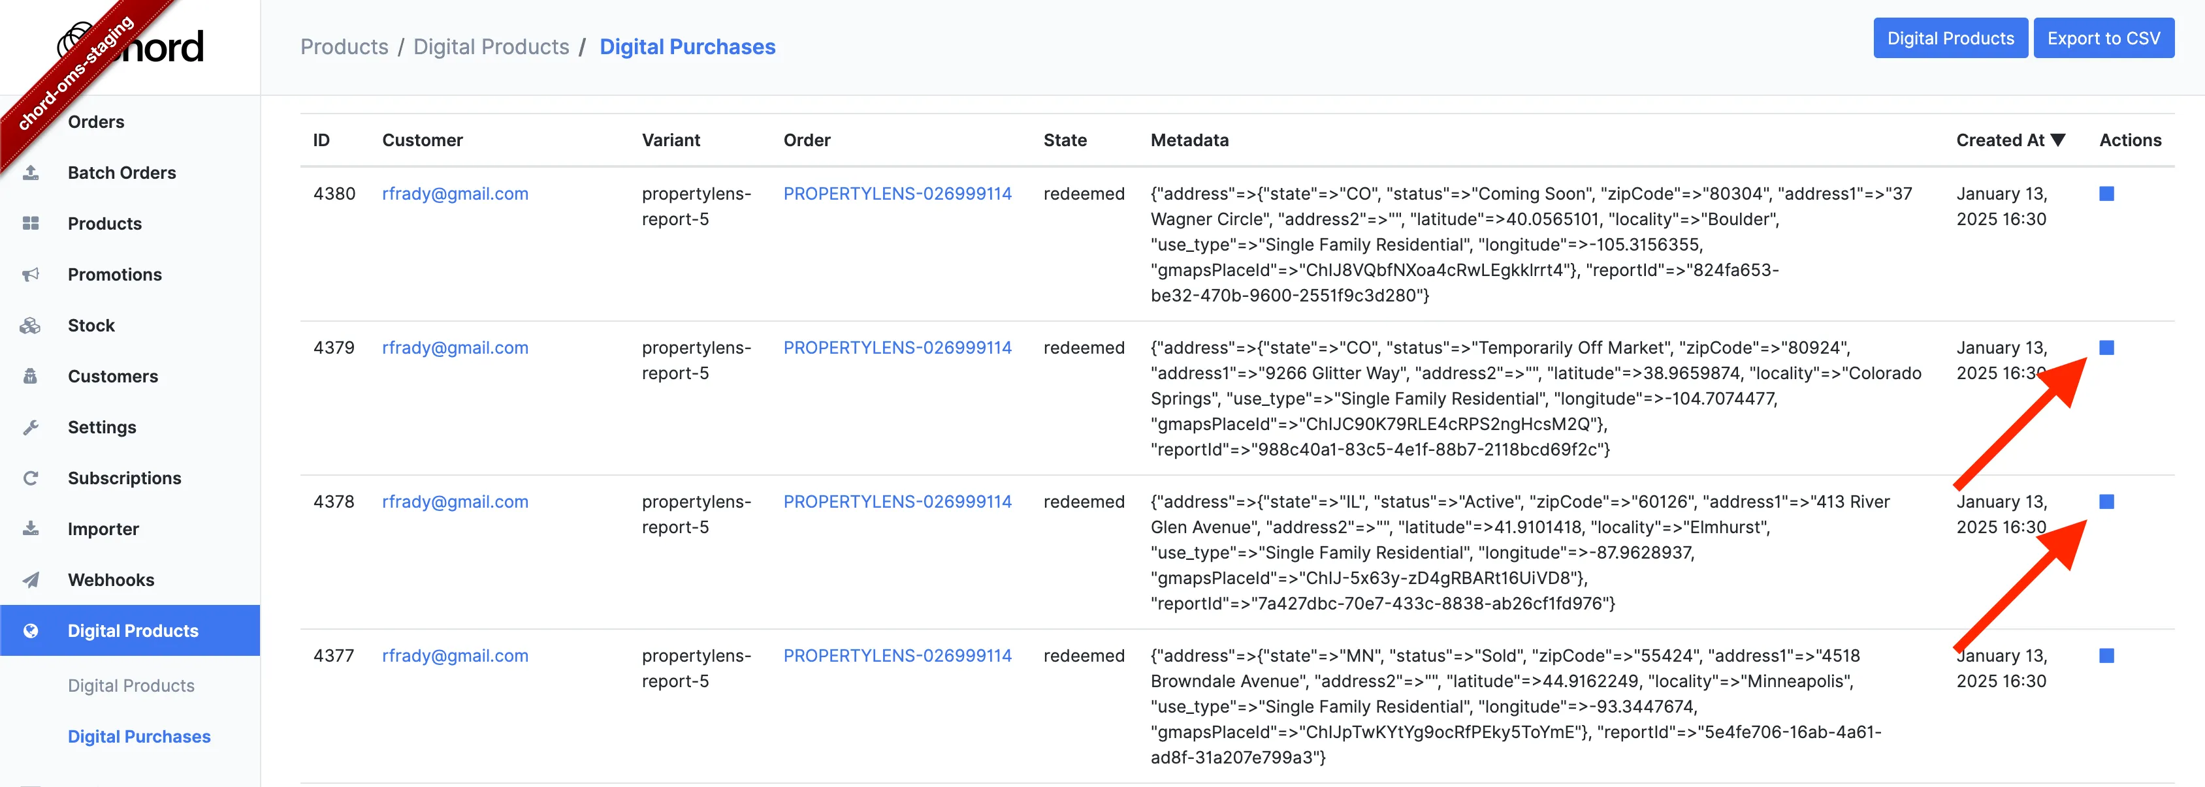Click the Webhooks paper plane icon

[31, 580]
